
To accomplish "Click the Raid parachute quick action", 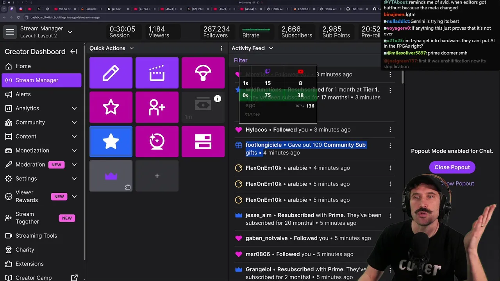I will pos(203,73).
